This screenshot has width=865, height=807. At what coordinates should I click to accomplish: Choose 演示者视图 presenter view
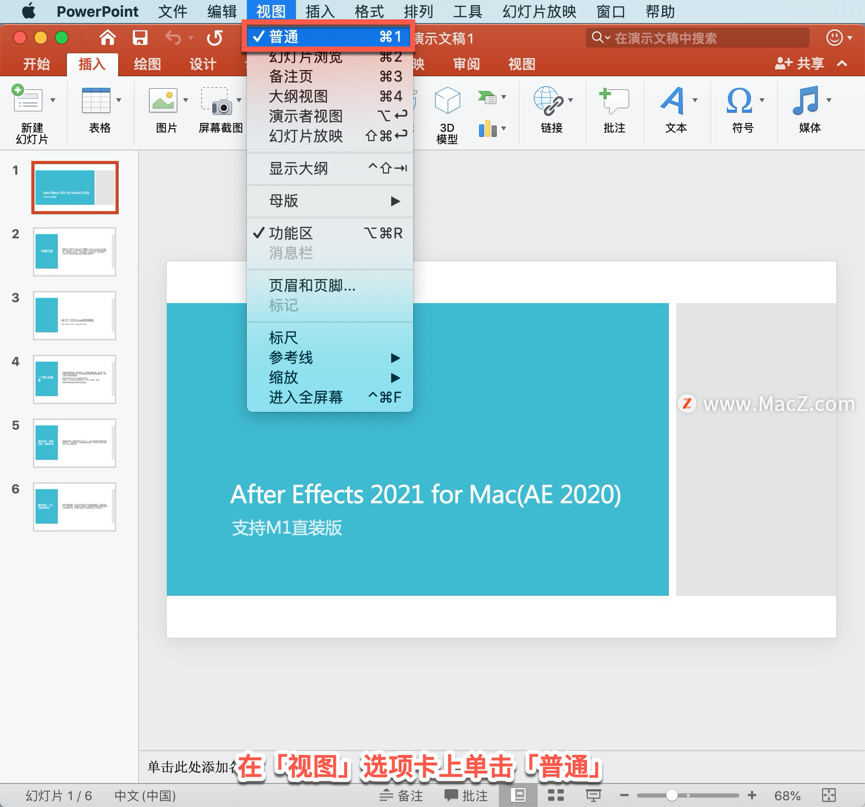[x=329, y=116]
